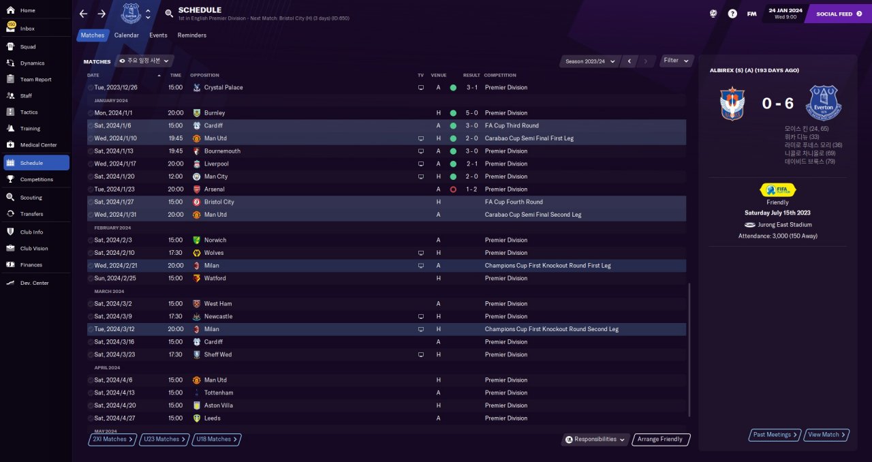Toggle reminder circle on Bristol City row

(91, 202)
